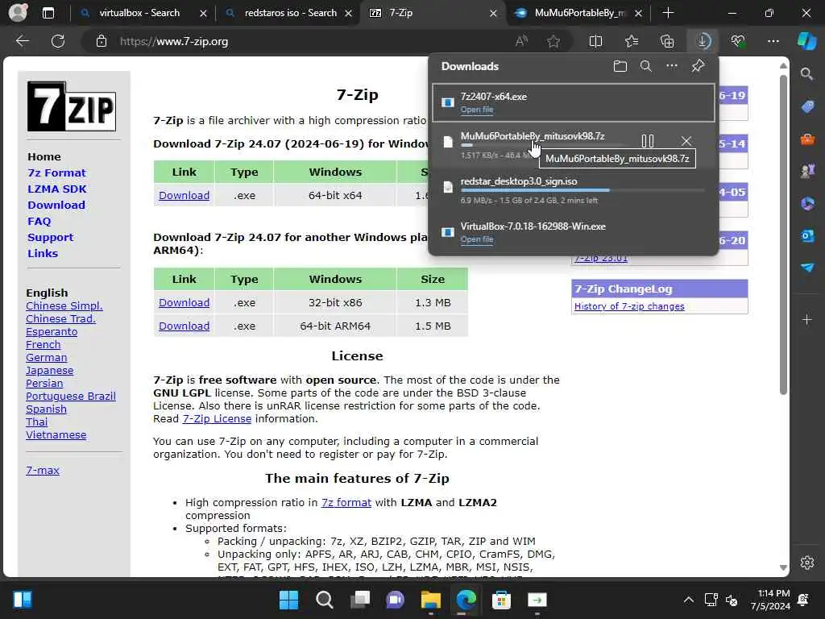
Task: Download the 64-bit x64 .exe installer
Action: coord(184,195)
